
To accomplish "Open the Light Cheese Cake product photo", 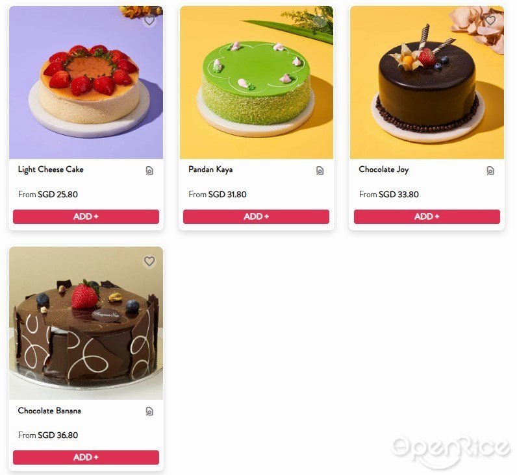I will pyautogui.click(x=86, y=82).
